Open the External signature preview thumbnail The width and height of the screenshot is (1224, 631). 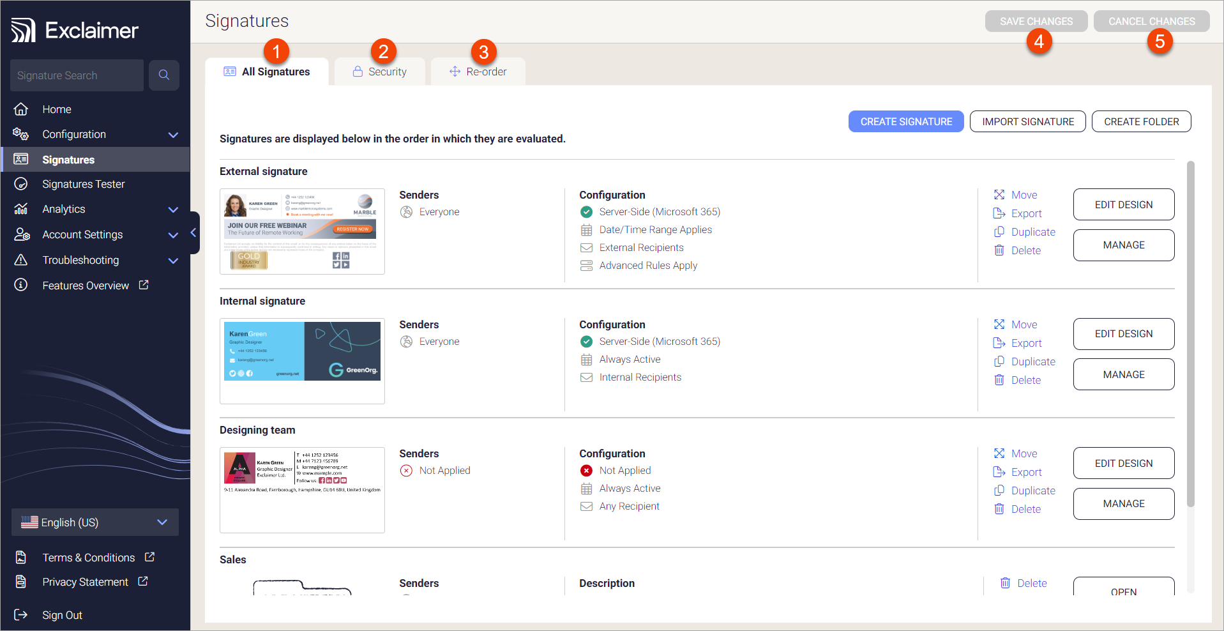click(302, 231)
